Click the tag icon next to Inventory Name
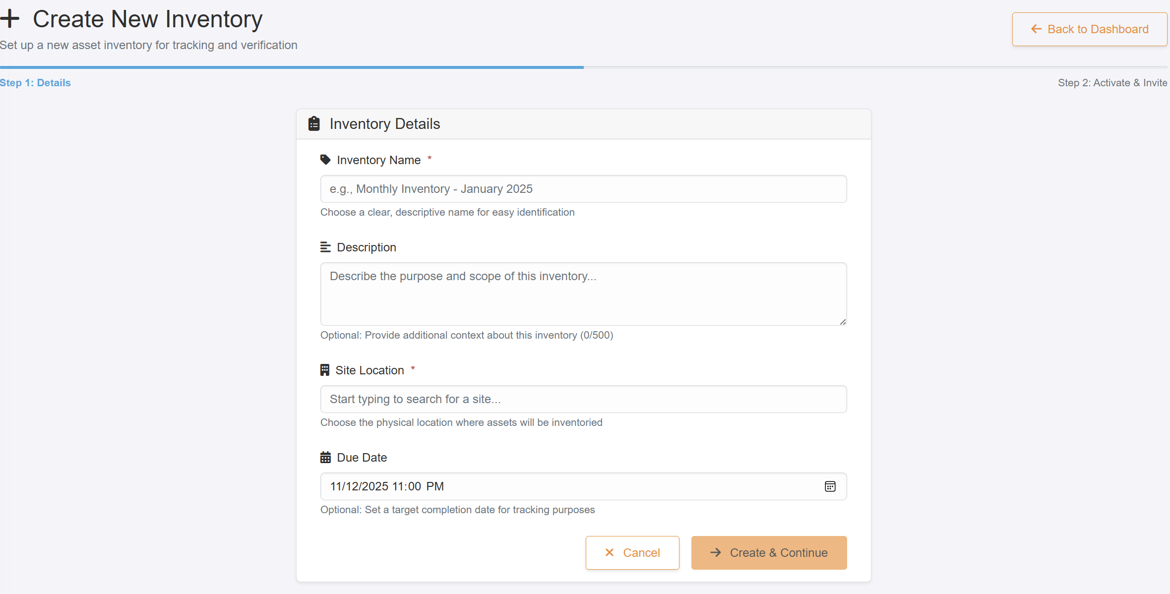Viewport: 1170px width, 594px height. pyautogui.click(x=325, y=160)
